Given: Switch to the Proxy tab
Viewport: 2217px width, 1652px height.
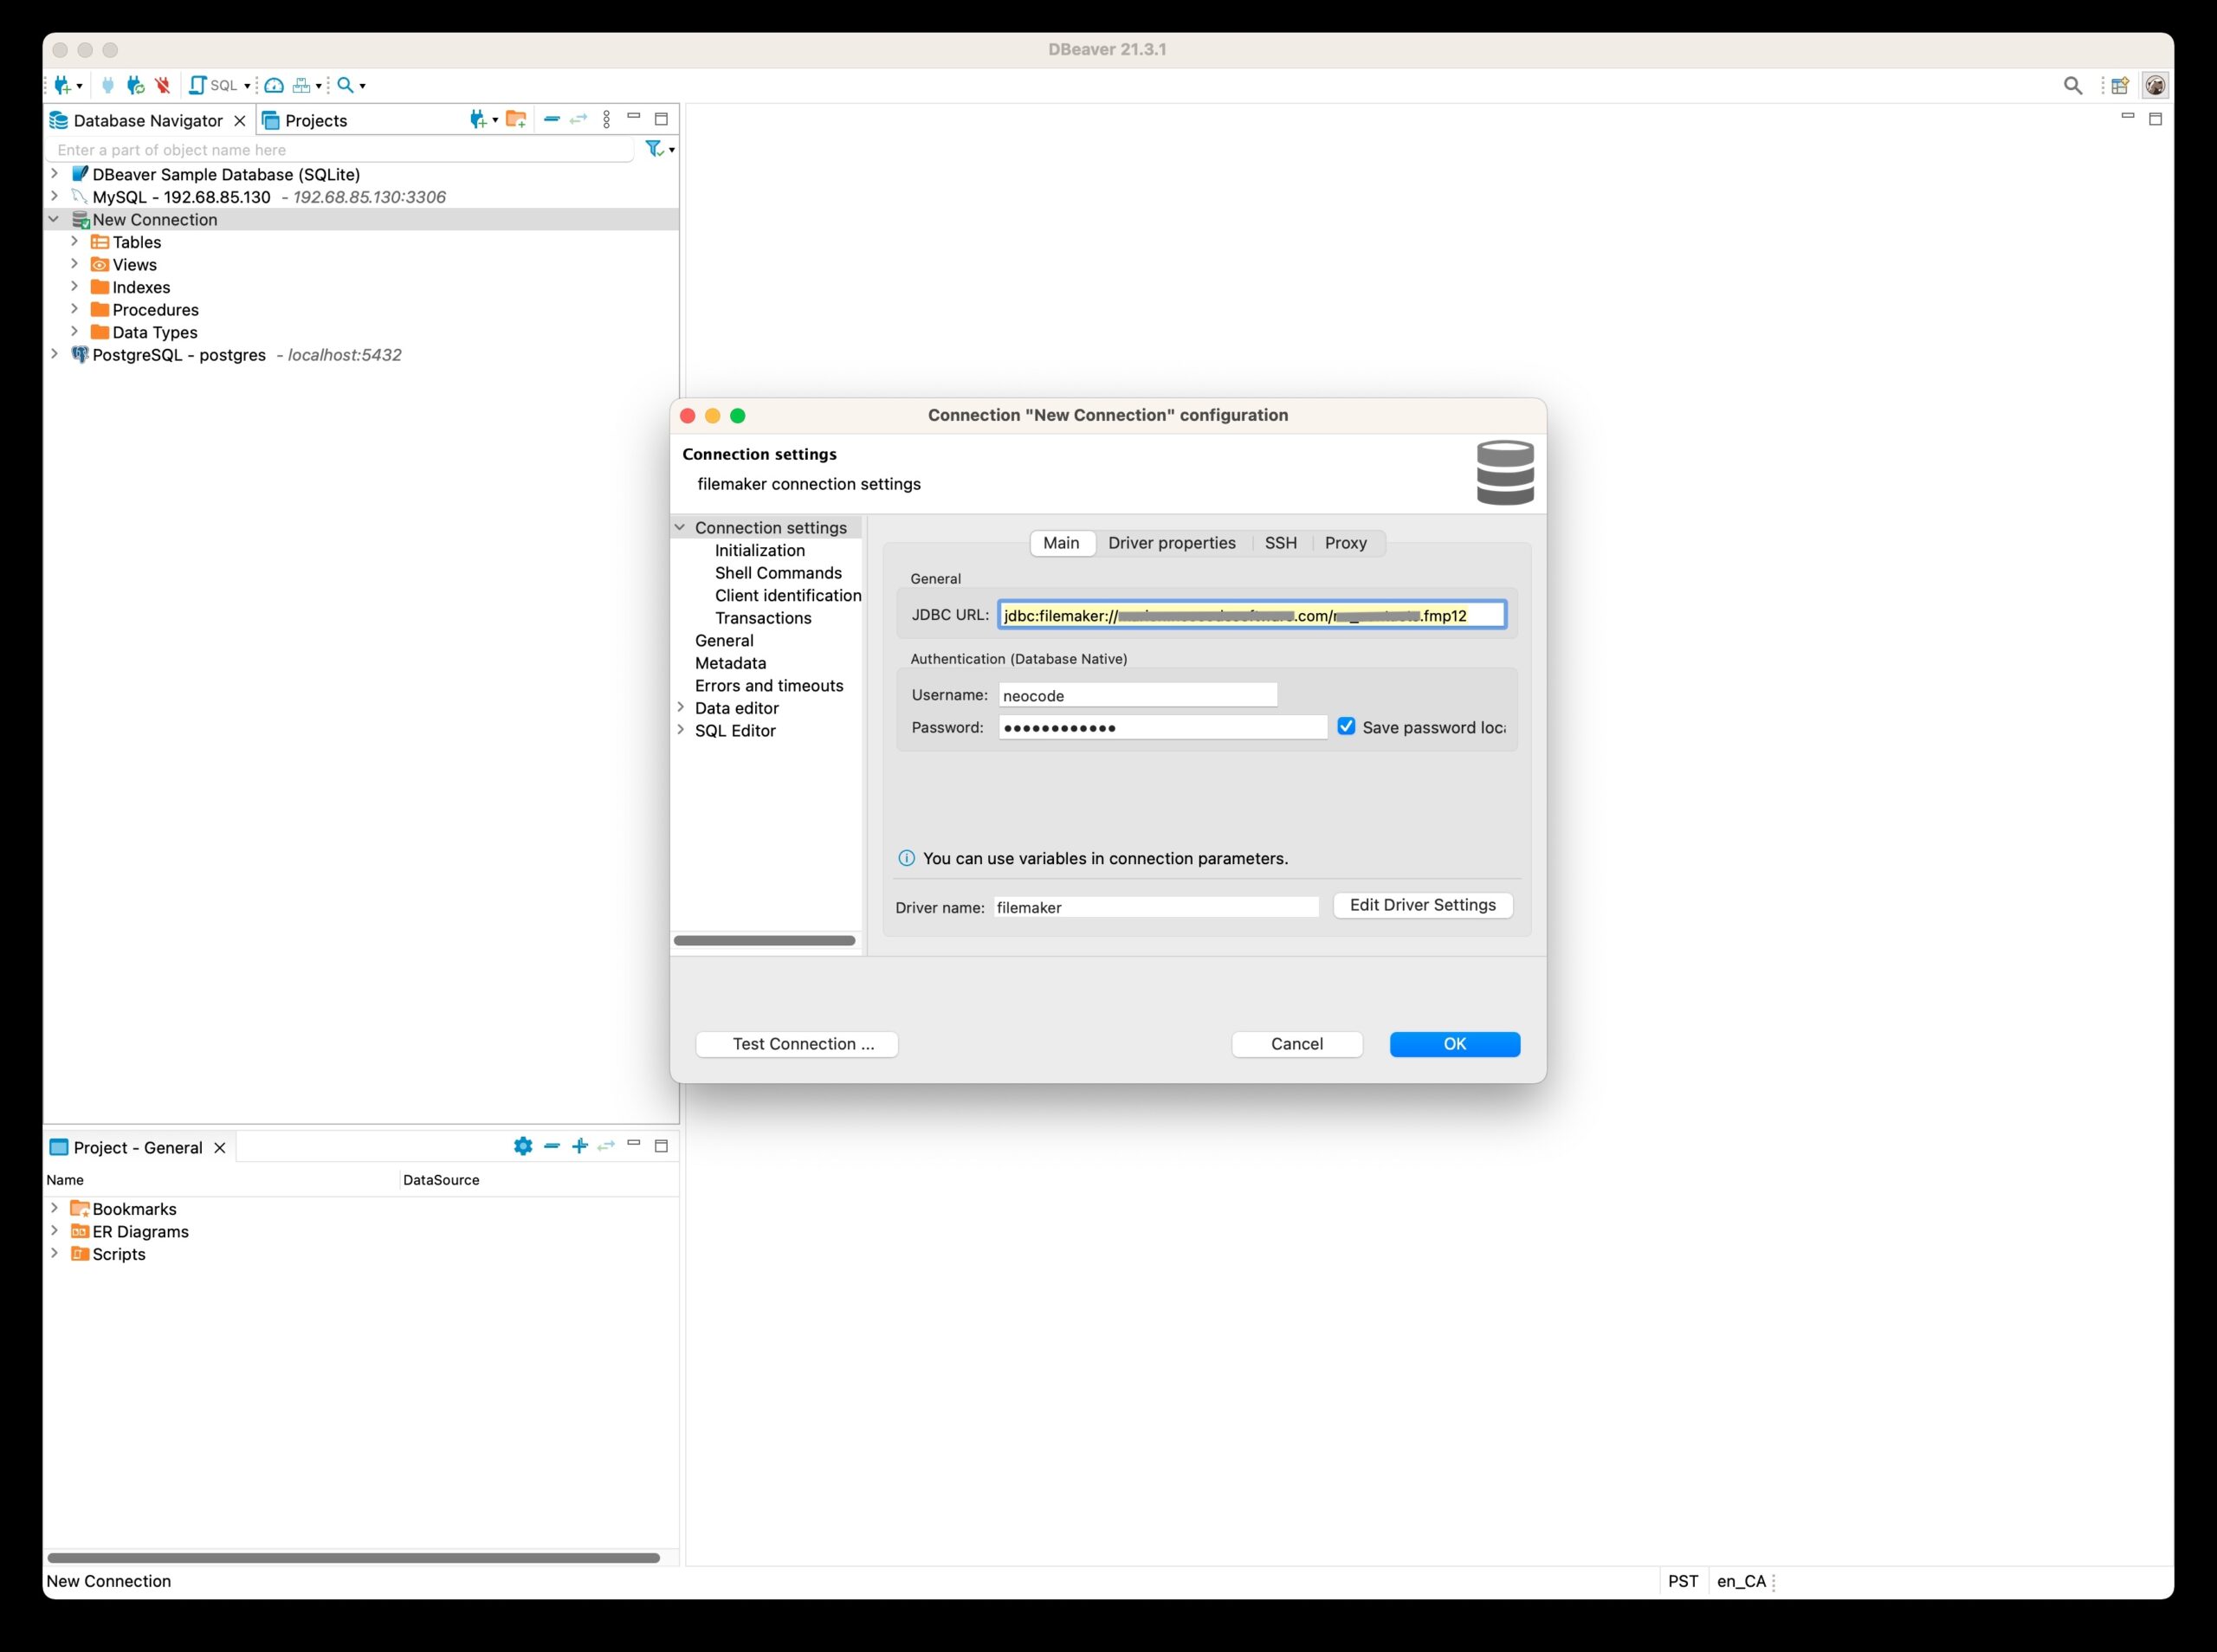Looking at the screenshot, I should pyautogui.click(x=1345, y=543).
